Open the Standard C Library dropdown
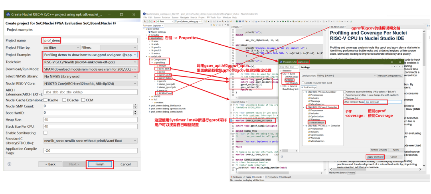 coord(90,141)
